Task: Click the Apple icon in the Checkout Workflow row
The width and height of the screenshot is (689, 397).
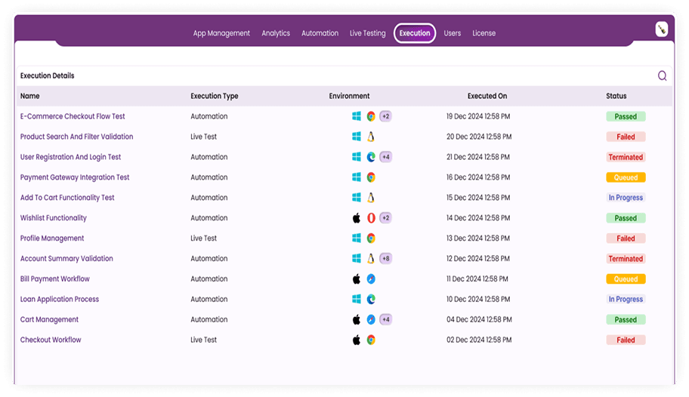Action: (x=357, y=340)
